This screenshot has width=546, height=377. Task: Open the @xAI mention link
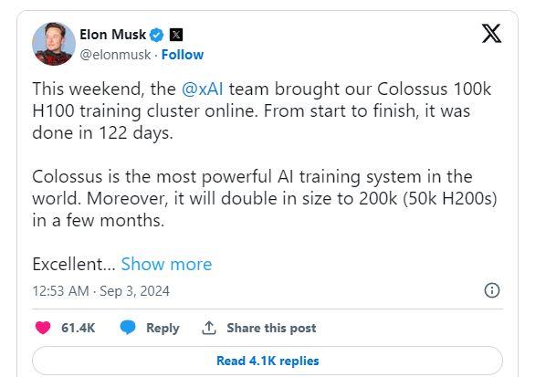coord(203,89)
